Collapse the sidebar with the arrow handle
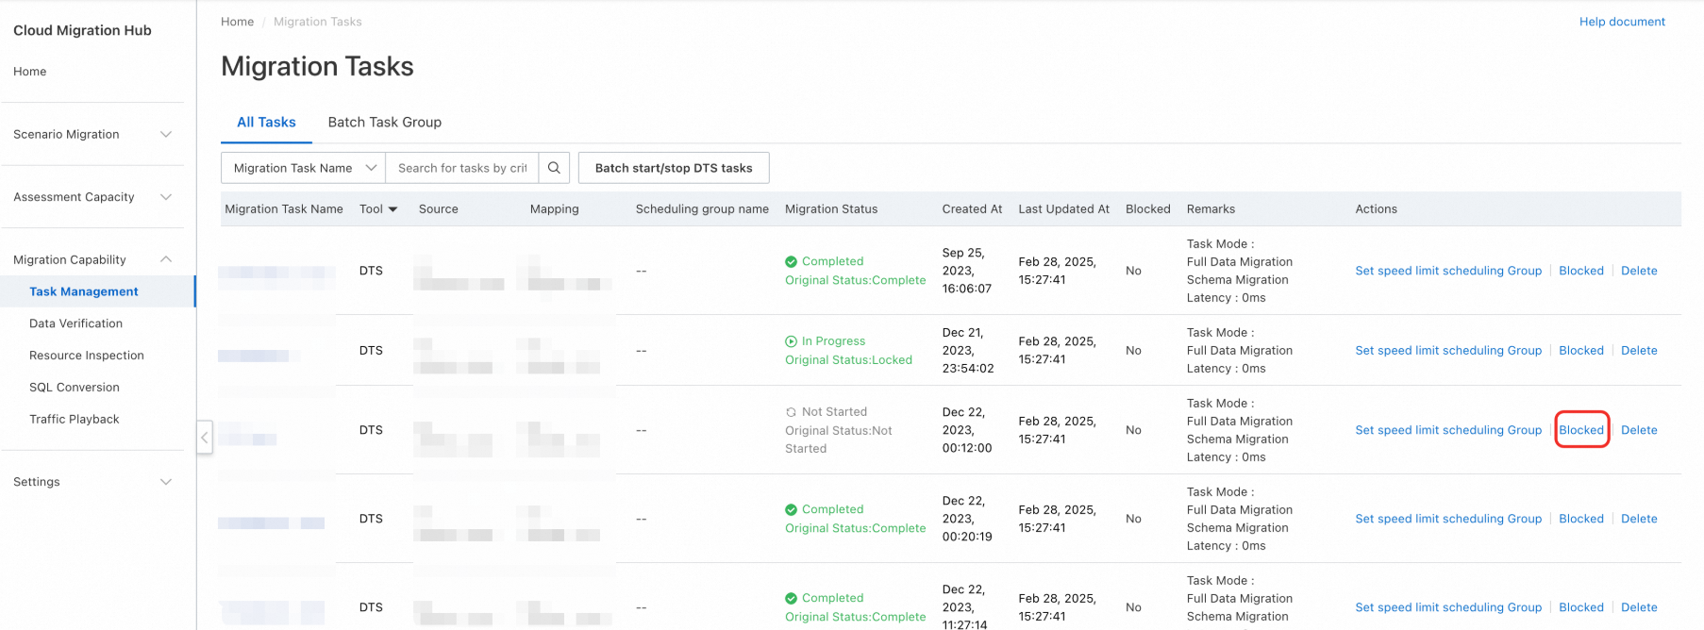Image resolution: width=1704 pixels, height=630 pixels. [x=205, y=437]
